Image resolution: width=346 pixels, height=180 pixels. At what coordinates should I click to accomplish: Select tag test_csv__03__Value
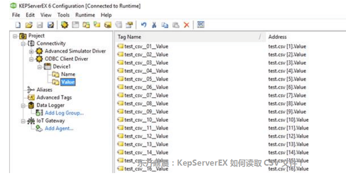pos(146,63)
